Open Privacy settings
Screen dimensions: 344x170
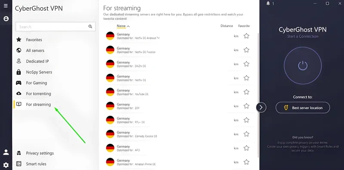pos(40,153)
